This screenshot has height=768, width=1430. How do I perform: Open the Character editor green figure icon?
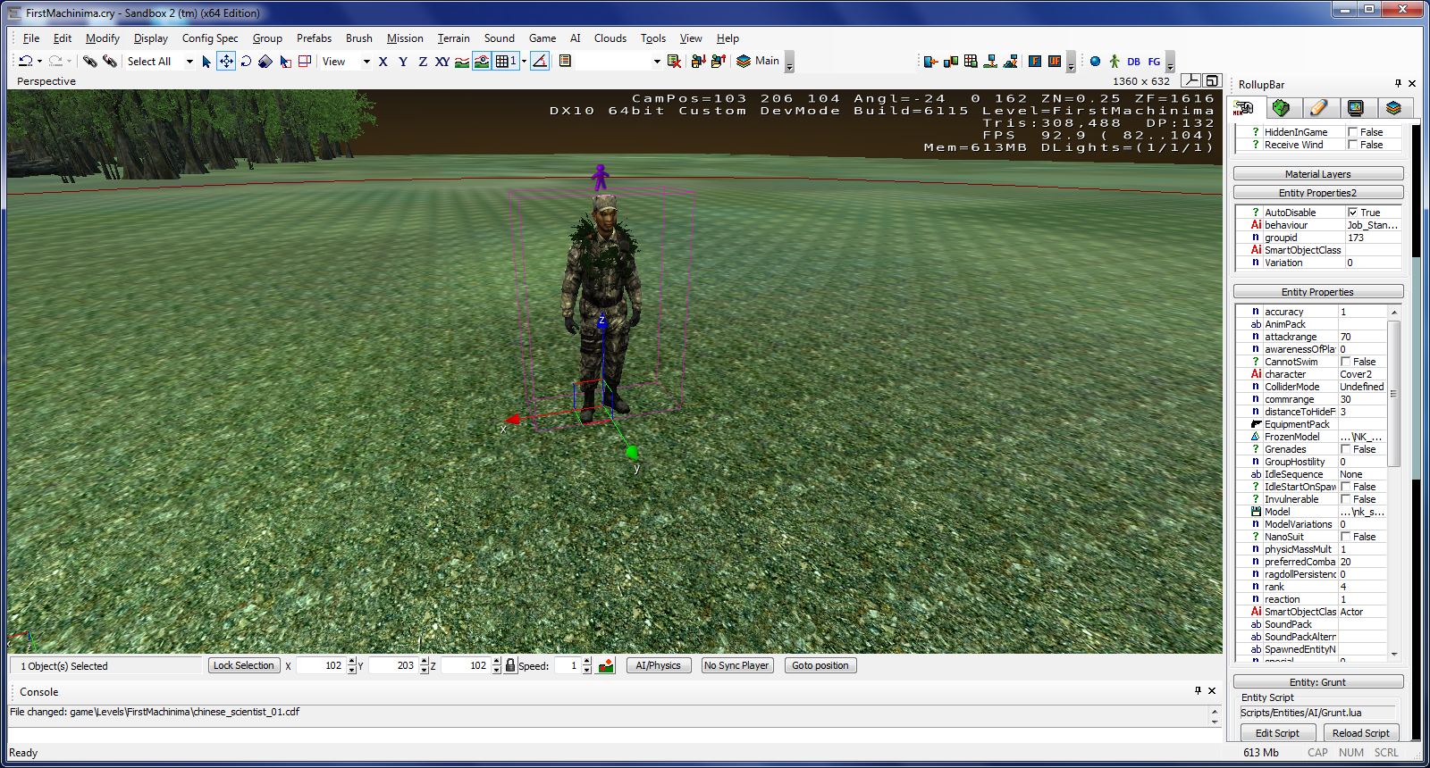point(1114,62)
